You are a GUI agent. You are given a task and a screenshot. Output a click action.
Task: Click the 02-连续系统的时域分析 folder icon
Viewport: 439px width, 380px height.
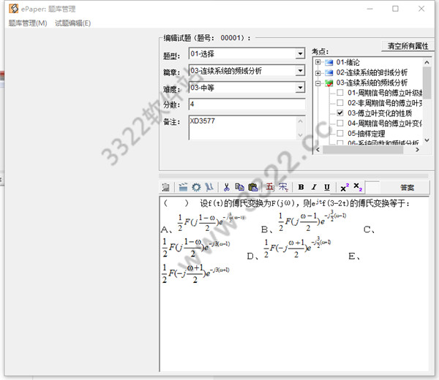tap(329, 72)
